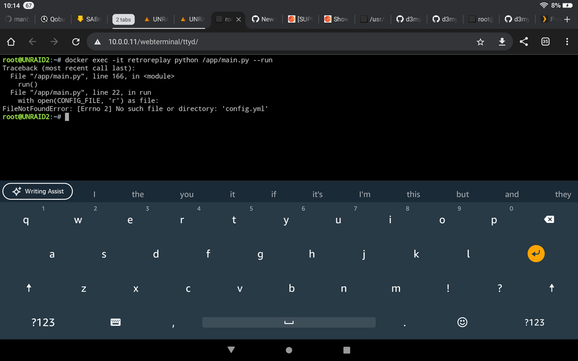
Task: Add a new tab with plus
Action: click(567, 19)
